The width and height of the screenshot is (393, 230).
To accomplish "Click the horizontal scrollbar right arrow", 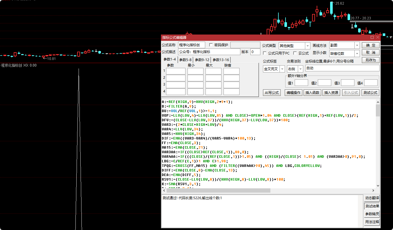I will [x=373, y=190].
